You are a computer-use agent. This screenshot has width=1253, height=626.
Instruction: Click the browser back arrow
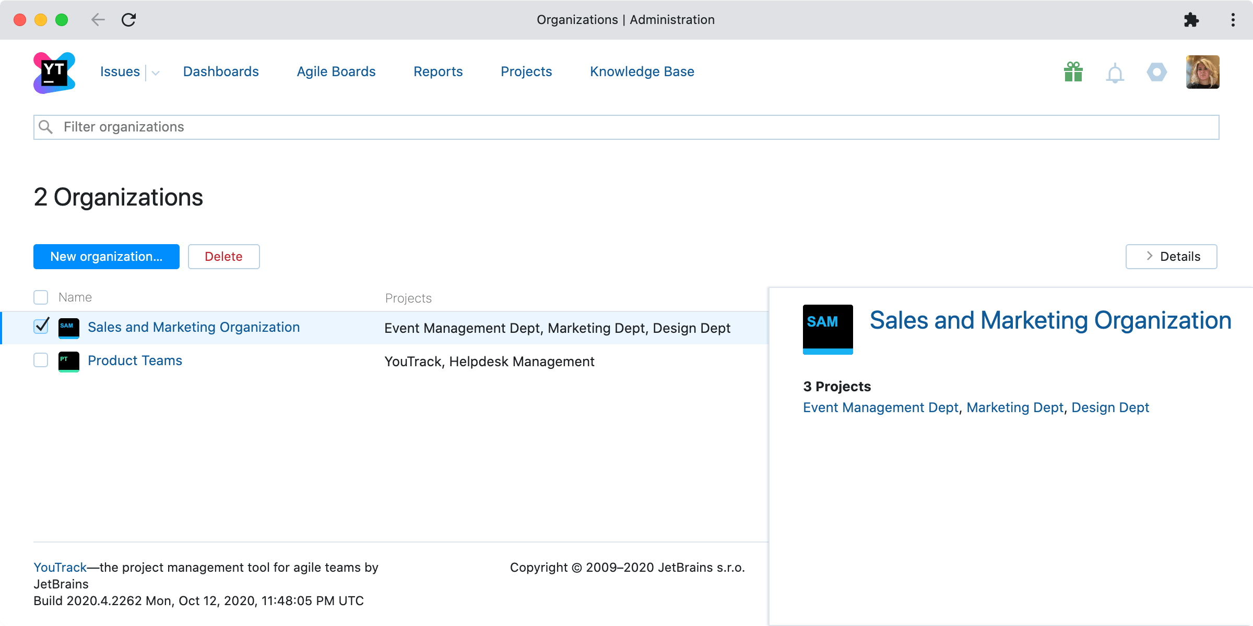point(98,20)
